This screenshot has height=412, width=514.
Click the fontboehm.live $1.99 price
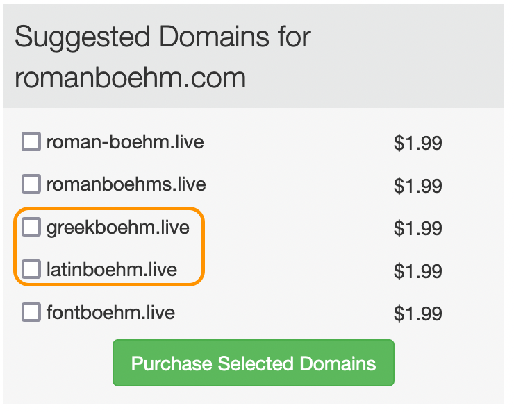point(417,314)
